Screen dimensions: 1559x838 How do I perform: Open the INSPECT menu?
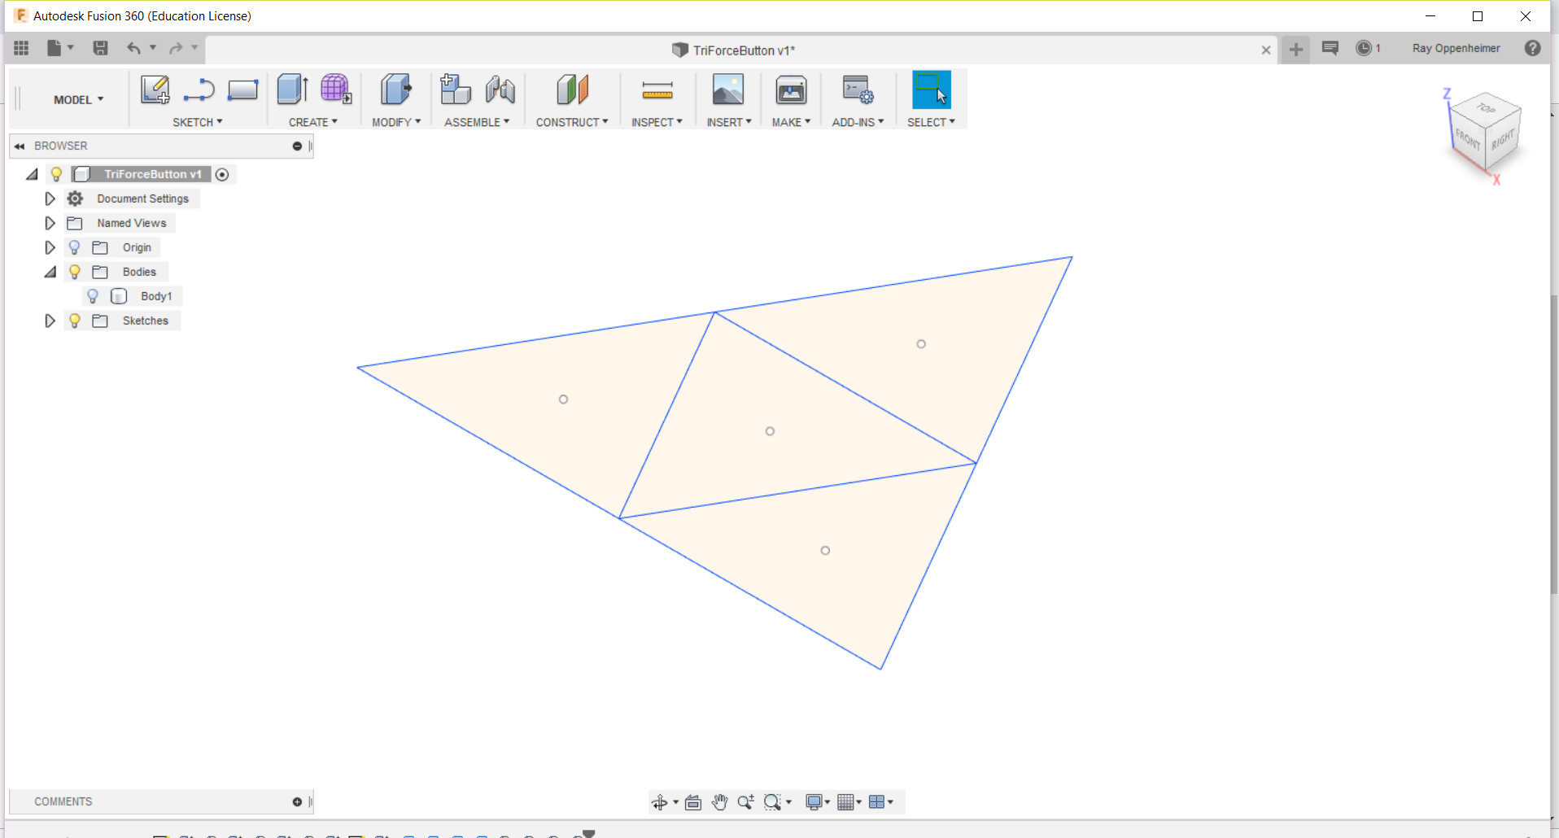(657, 122)
